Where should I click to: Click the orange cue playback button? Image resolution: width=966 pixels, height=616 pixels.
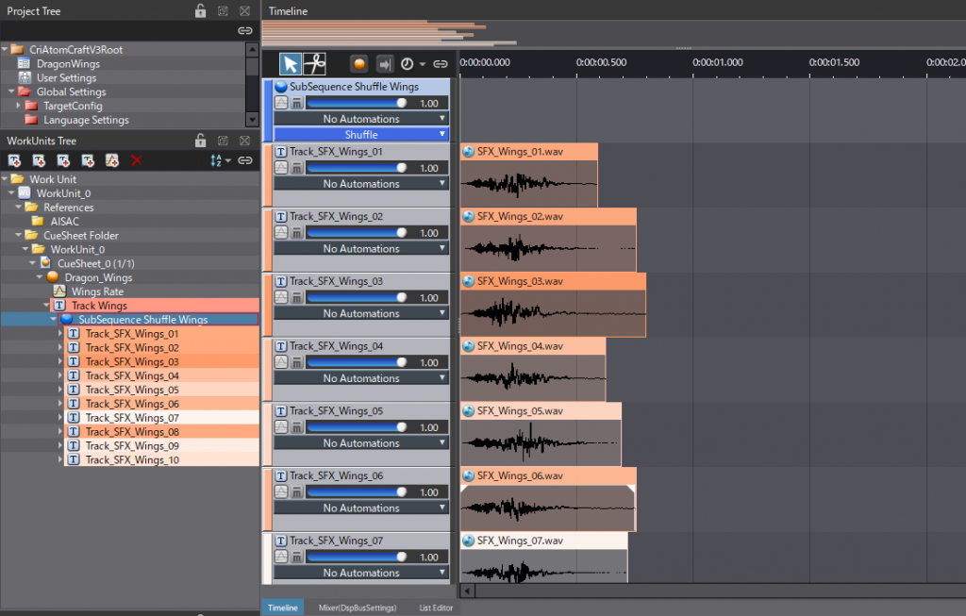[x=359, y=64]
